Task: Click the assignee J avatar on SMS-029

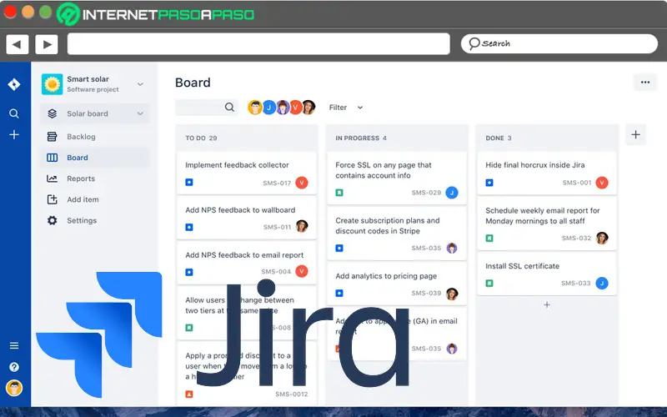Action: tap(452, 193)
